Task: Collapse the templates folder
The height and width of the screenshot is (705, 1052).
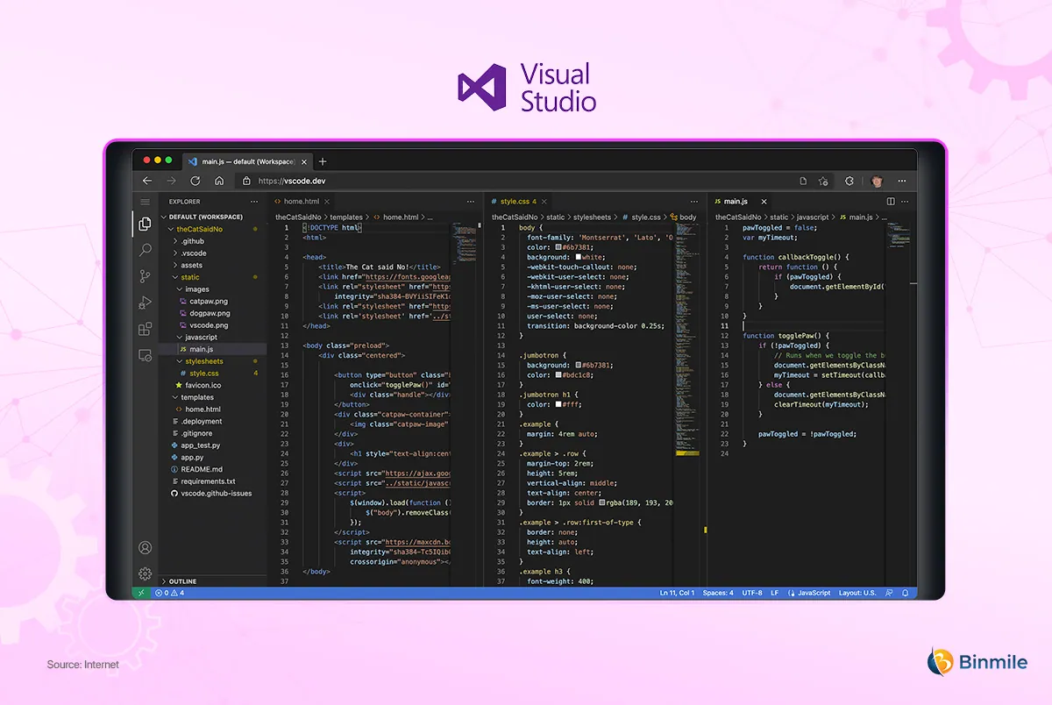Action: 174,397
